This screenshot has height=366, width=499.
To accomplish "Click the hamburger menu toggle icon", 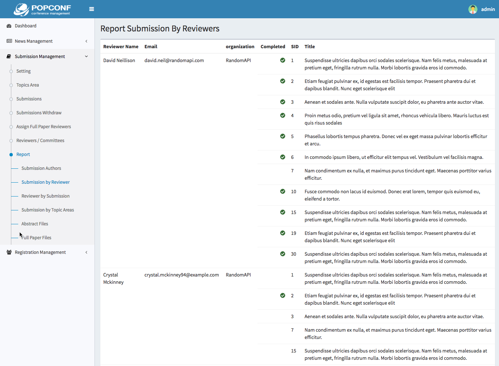I will coord(92,9).
